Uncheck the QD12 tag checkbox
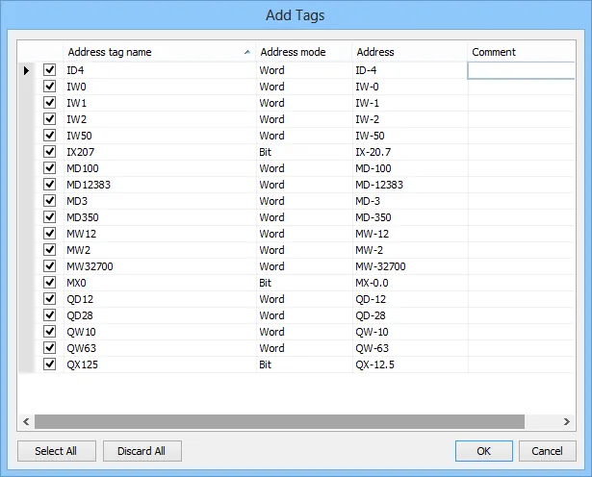This screenshot has height=477, width=592. click(x=49, y=299)
